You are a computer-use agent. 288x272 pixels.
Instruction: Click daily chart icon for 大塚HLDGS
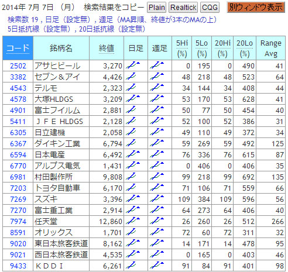click(x=133, y=98)
